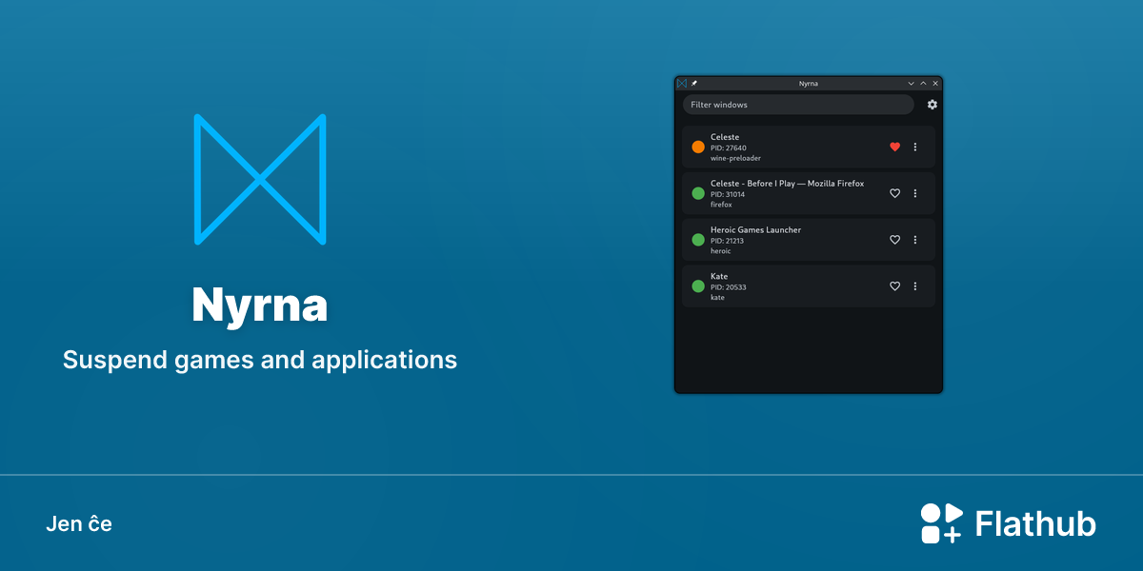Select the Heroic Games Launcher row title

(755, 229)
